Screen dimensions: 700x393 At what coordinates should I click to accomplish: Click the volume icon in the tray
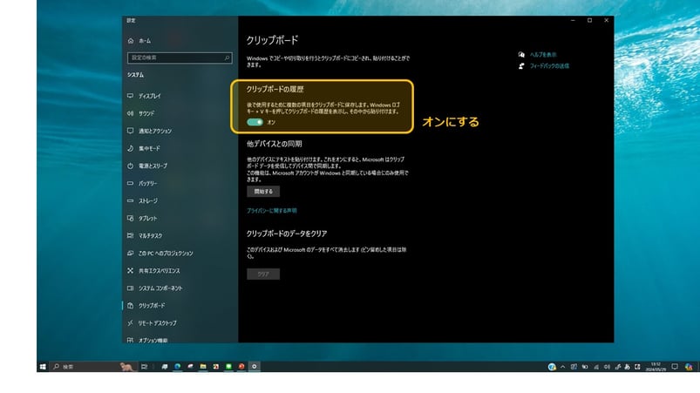607,367
